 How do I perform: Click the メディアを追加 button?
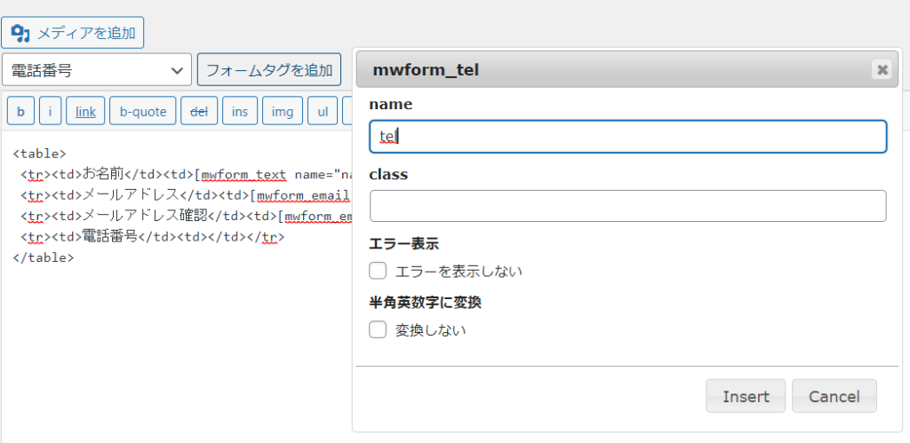(73, 33)
